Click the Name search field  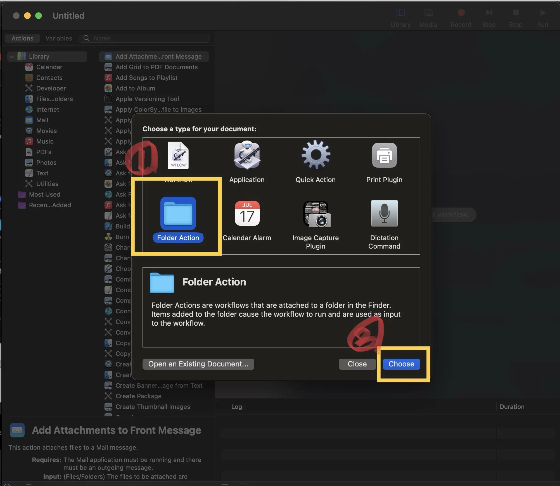pos(151,38)
